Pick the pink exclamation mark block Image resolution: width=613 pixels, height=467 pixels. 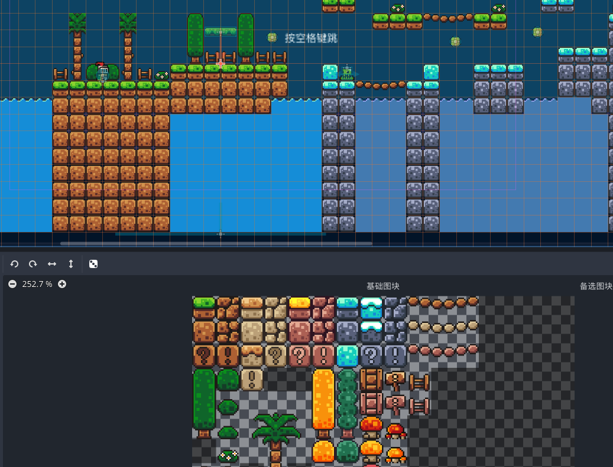pos(323,356)
